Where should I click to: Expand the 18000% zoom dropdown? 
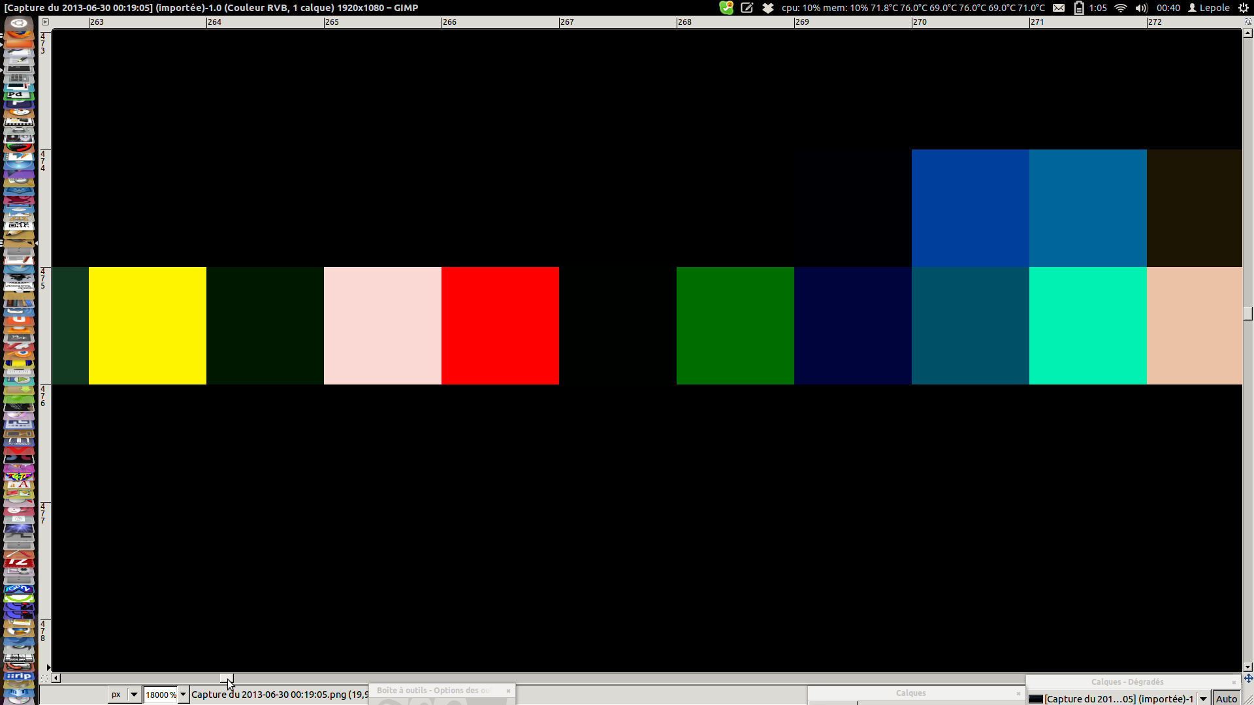click(184, 695)
